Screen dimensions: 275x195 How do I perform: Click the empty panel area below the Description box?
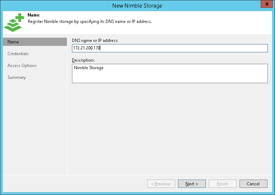pyautogui.click(x=170, y=129)
